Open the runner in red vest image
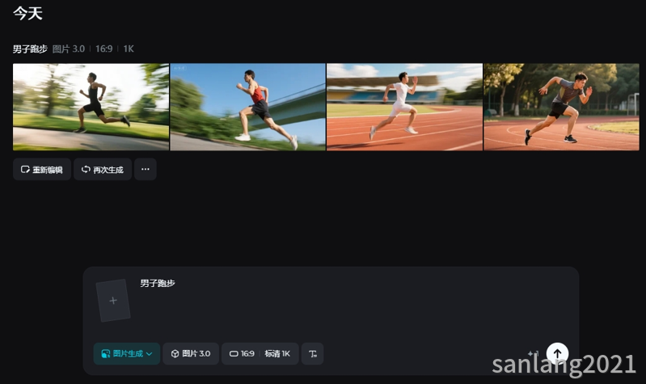The image size is (646, 384). 247,107
